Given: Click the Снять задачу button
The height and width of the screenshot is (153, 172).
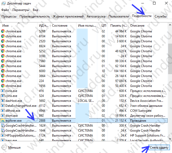Looking at the screenshot, I should [x=159, y=148].
